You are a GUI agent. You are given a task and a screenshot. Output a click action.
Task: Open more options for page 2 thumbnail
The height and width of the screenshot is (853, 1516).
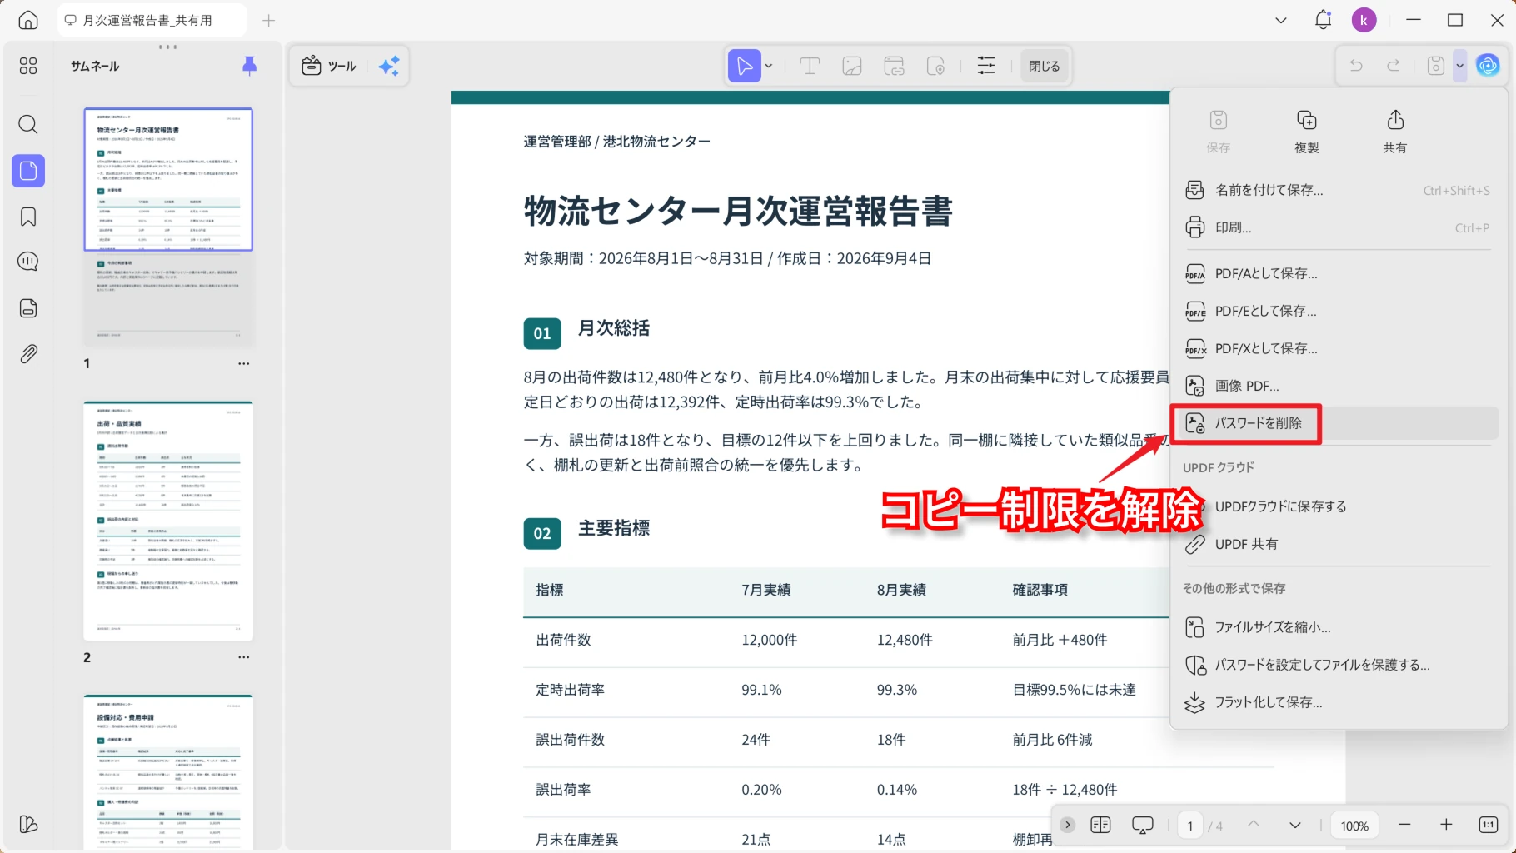coord(243,657)
